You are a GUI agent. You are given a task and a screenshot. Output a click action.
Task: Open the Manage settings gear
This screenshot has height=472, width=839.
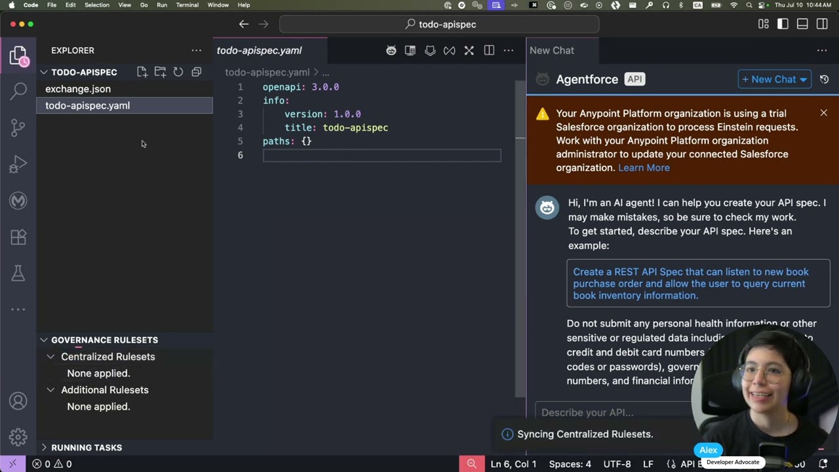18,437
